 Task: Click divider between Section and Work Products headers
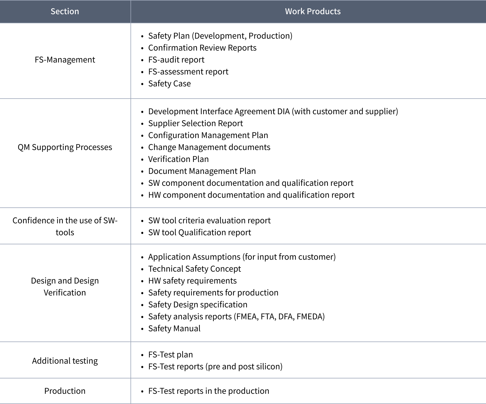click(131, 11)
